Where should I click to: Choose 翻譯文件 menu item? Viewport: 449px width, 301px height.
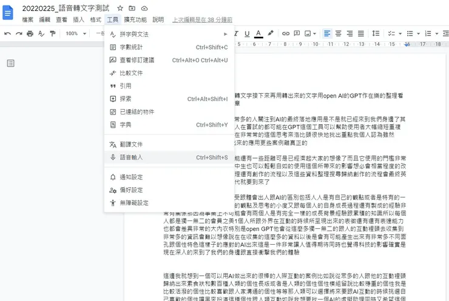click(169, 144)
